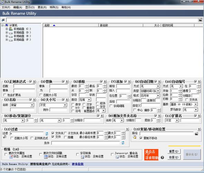
Task: Reset the Extension (11) panel R button
Action: pyautogui.click(x=199, y=116)
